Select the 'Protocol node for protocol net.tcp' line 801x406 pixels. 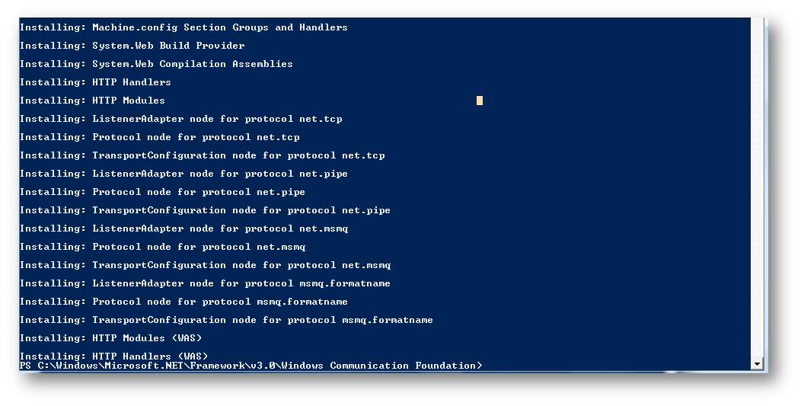(x=159, y=137)
